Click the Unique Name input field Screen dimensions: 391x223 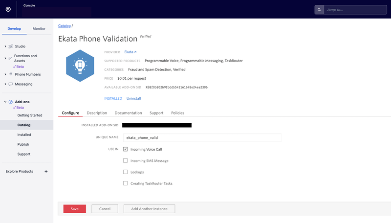click(x=202, y=137)
